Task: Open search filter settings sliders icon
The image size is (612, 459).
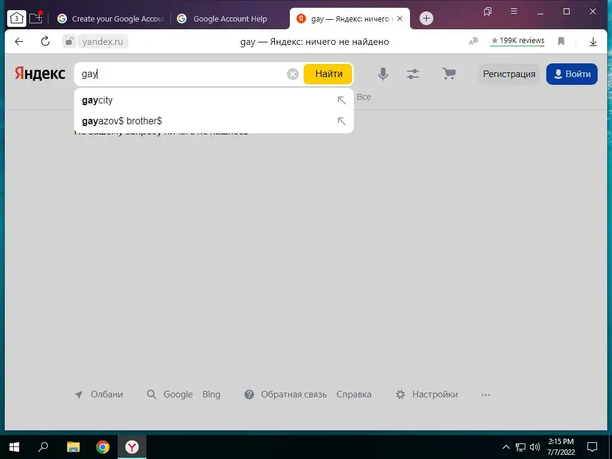Action: [413, 74]
